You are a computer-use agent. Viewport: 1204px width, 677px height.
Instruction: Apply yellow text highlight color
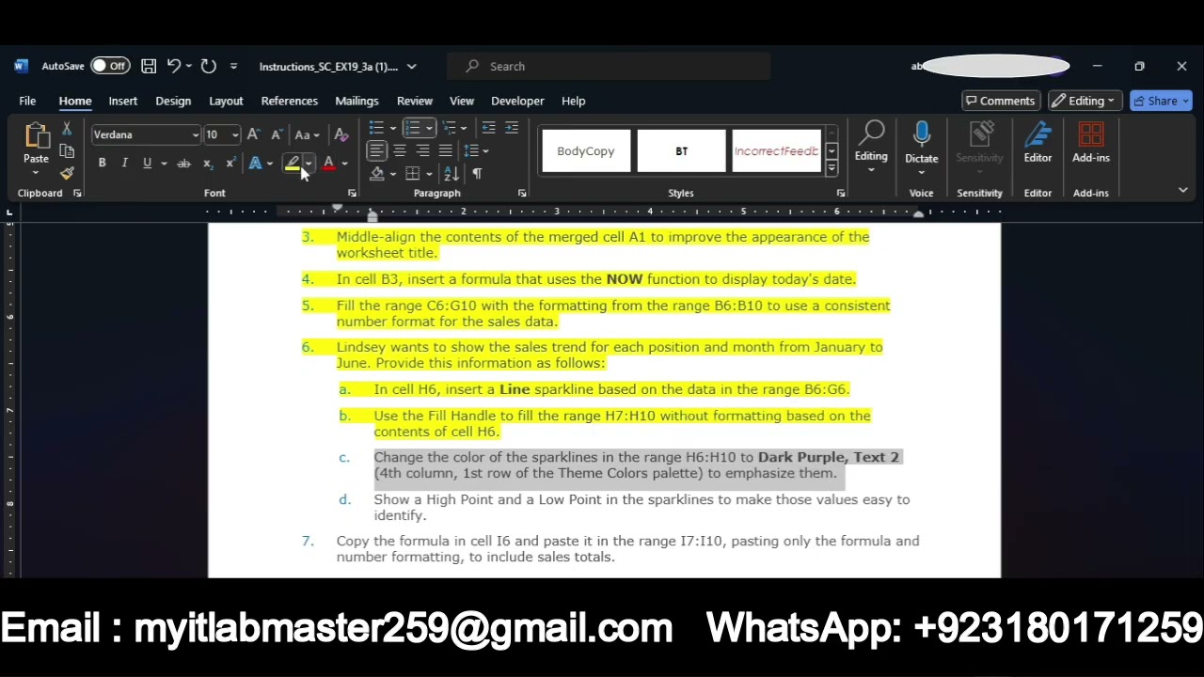pyautogui.click(x=292, y=164)
